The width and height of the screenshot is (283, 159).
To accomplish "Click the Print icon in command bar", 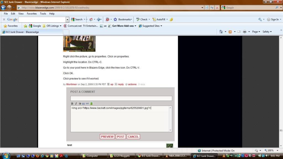I will pos(245,32).
